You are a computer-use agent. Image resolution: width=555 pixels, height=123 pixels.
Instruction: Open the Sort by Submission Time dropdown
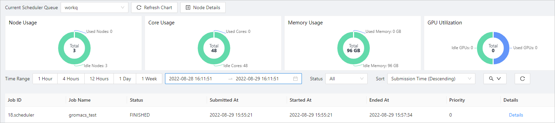pos(431,79)
